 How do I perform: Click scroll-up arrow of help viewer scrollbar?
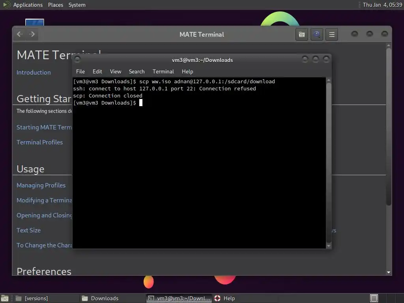[x=389, y=46]
